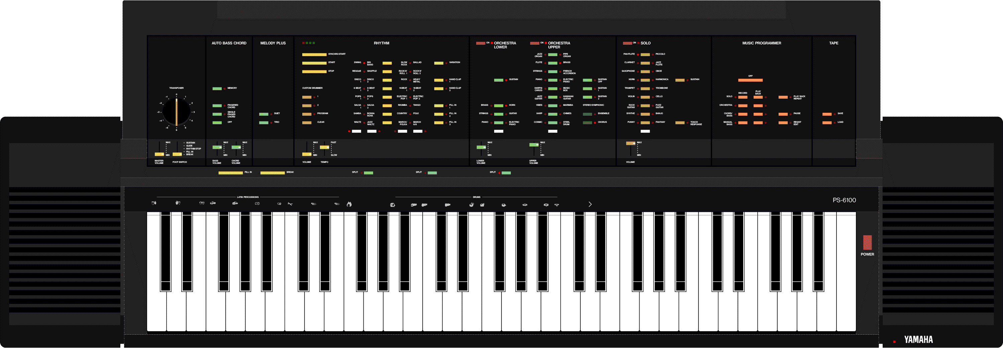Select Violin / Cello solo voice
The width and height of the screenshot is (1003, 348).
[645, 97]
